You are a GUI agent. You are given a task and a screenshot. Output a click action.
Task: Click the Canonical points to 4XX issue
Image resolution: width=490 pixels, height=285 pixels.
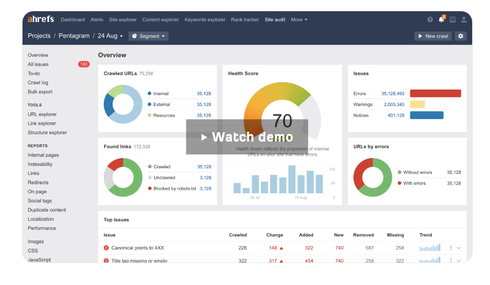[138, 248]
